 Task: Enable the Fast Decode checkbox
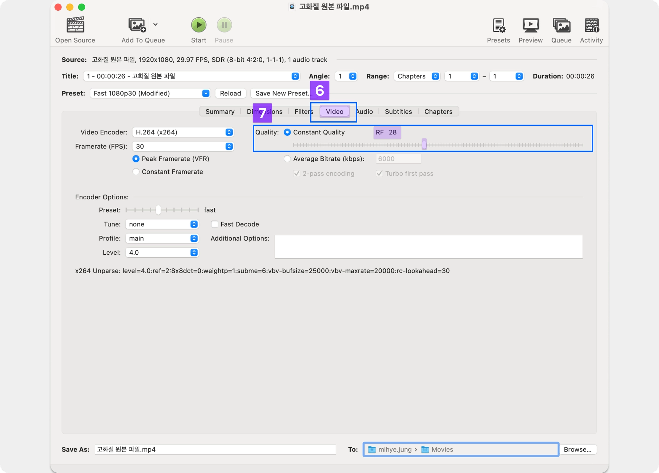tap(215, 224)
